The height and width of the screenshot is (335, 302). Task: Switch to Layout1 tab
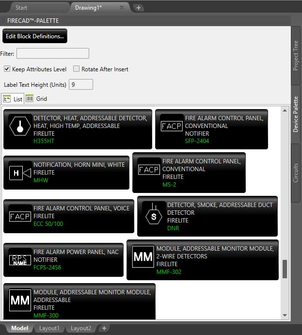[x=49, y=328]
